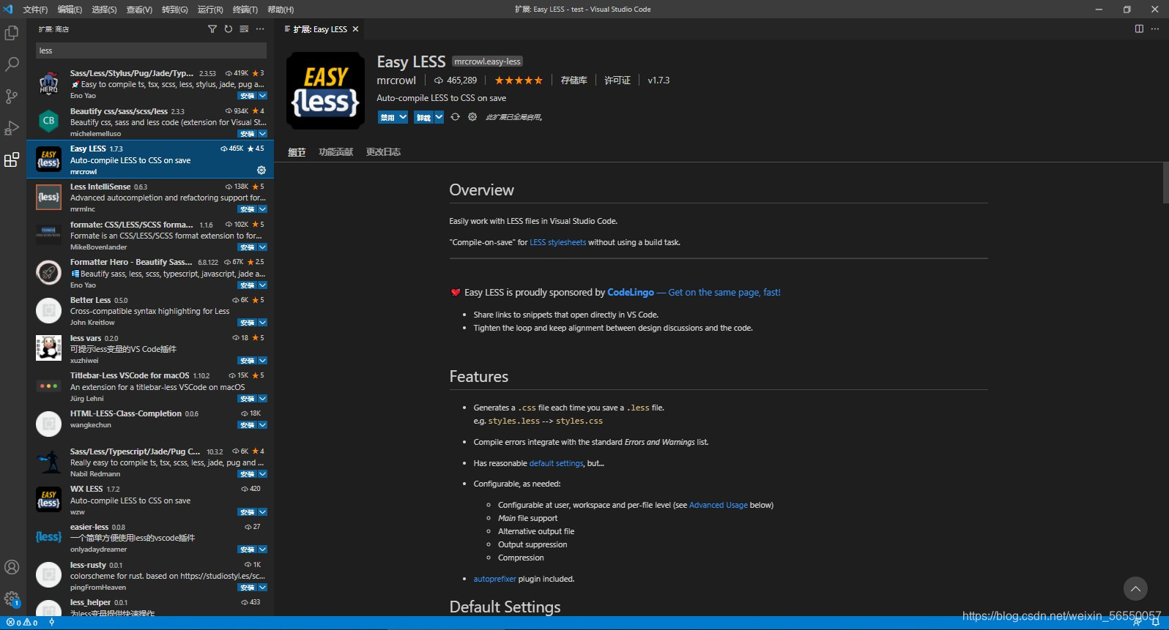
Task: Open the LESS stylesheets link
Action: [558, 242]
